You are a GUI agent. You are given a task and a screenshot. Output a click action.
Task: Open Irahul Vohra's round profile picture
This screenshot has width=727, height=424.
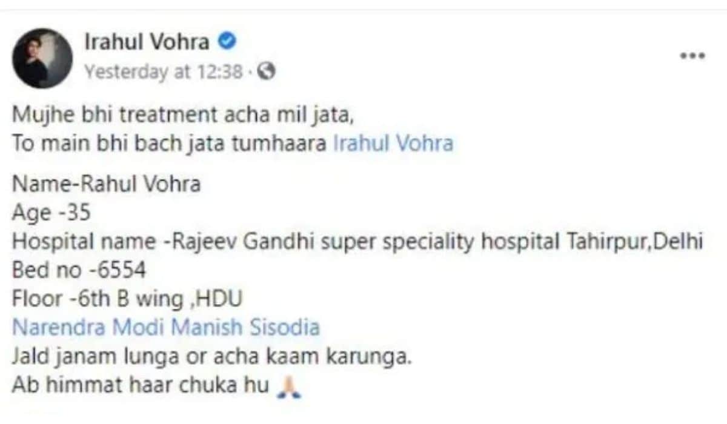click(42, 58)
